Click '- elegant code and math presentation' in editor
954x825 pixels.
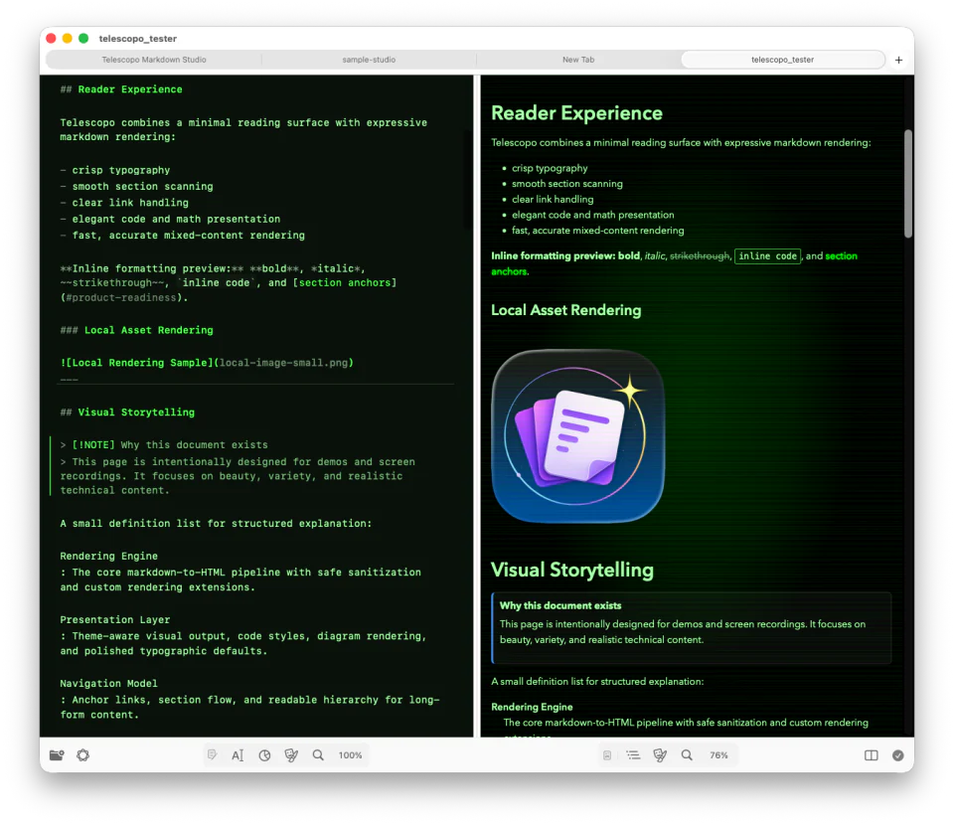(x=170, y=219)
